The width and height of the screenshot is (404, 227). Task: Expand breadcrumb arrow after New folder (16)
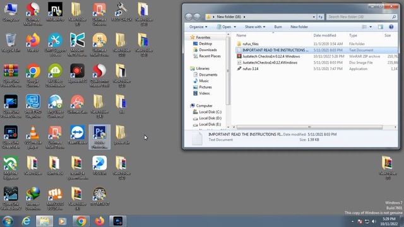(x=244, y=17)
